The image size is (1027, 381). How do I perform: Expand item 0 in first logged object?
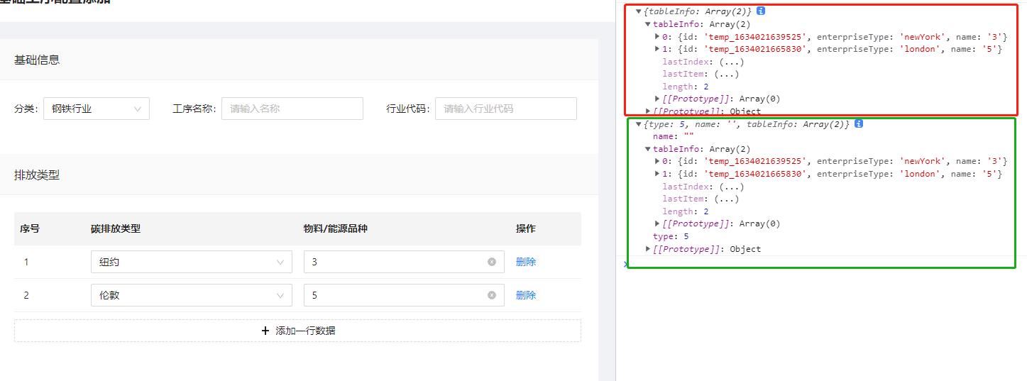(657, 37)
